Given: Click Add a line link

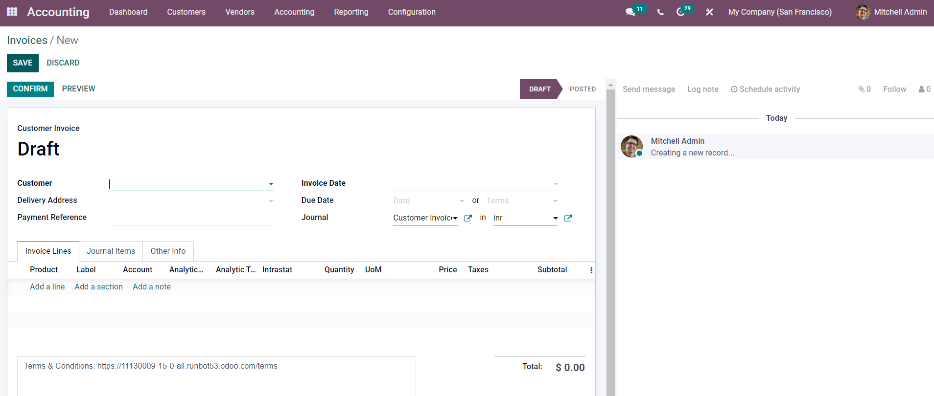Looking at the screenshot, I should (47, 287).
